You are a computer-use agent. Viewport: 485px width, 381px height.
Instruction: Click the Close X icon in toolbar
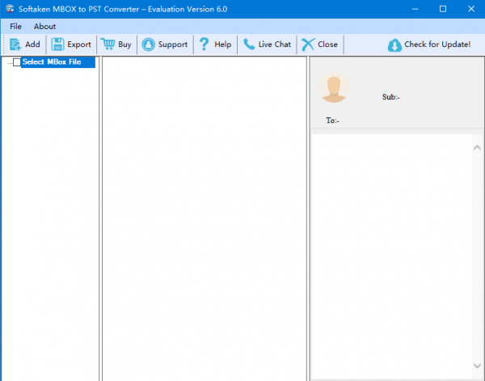[x=308, y=44]
